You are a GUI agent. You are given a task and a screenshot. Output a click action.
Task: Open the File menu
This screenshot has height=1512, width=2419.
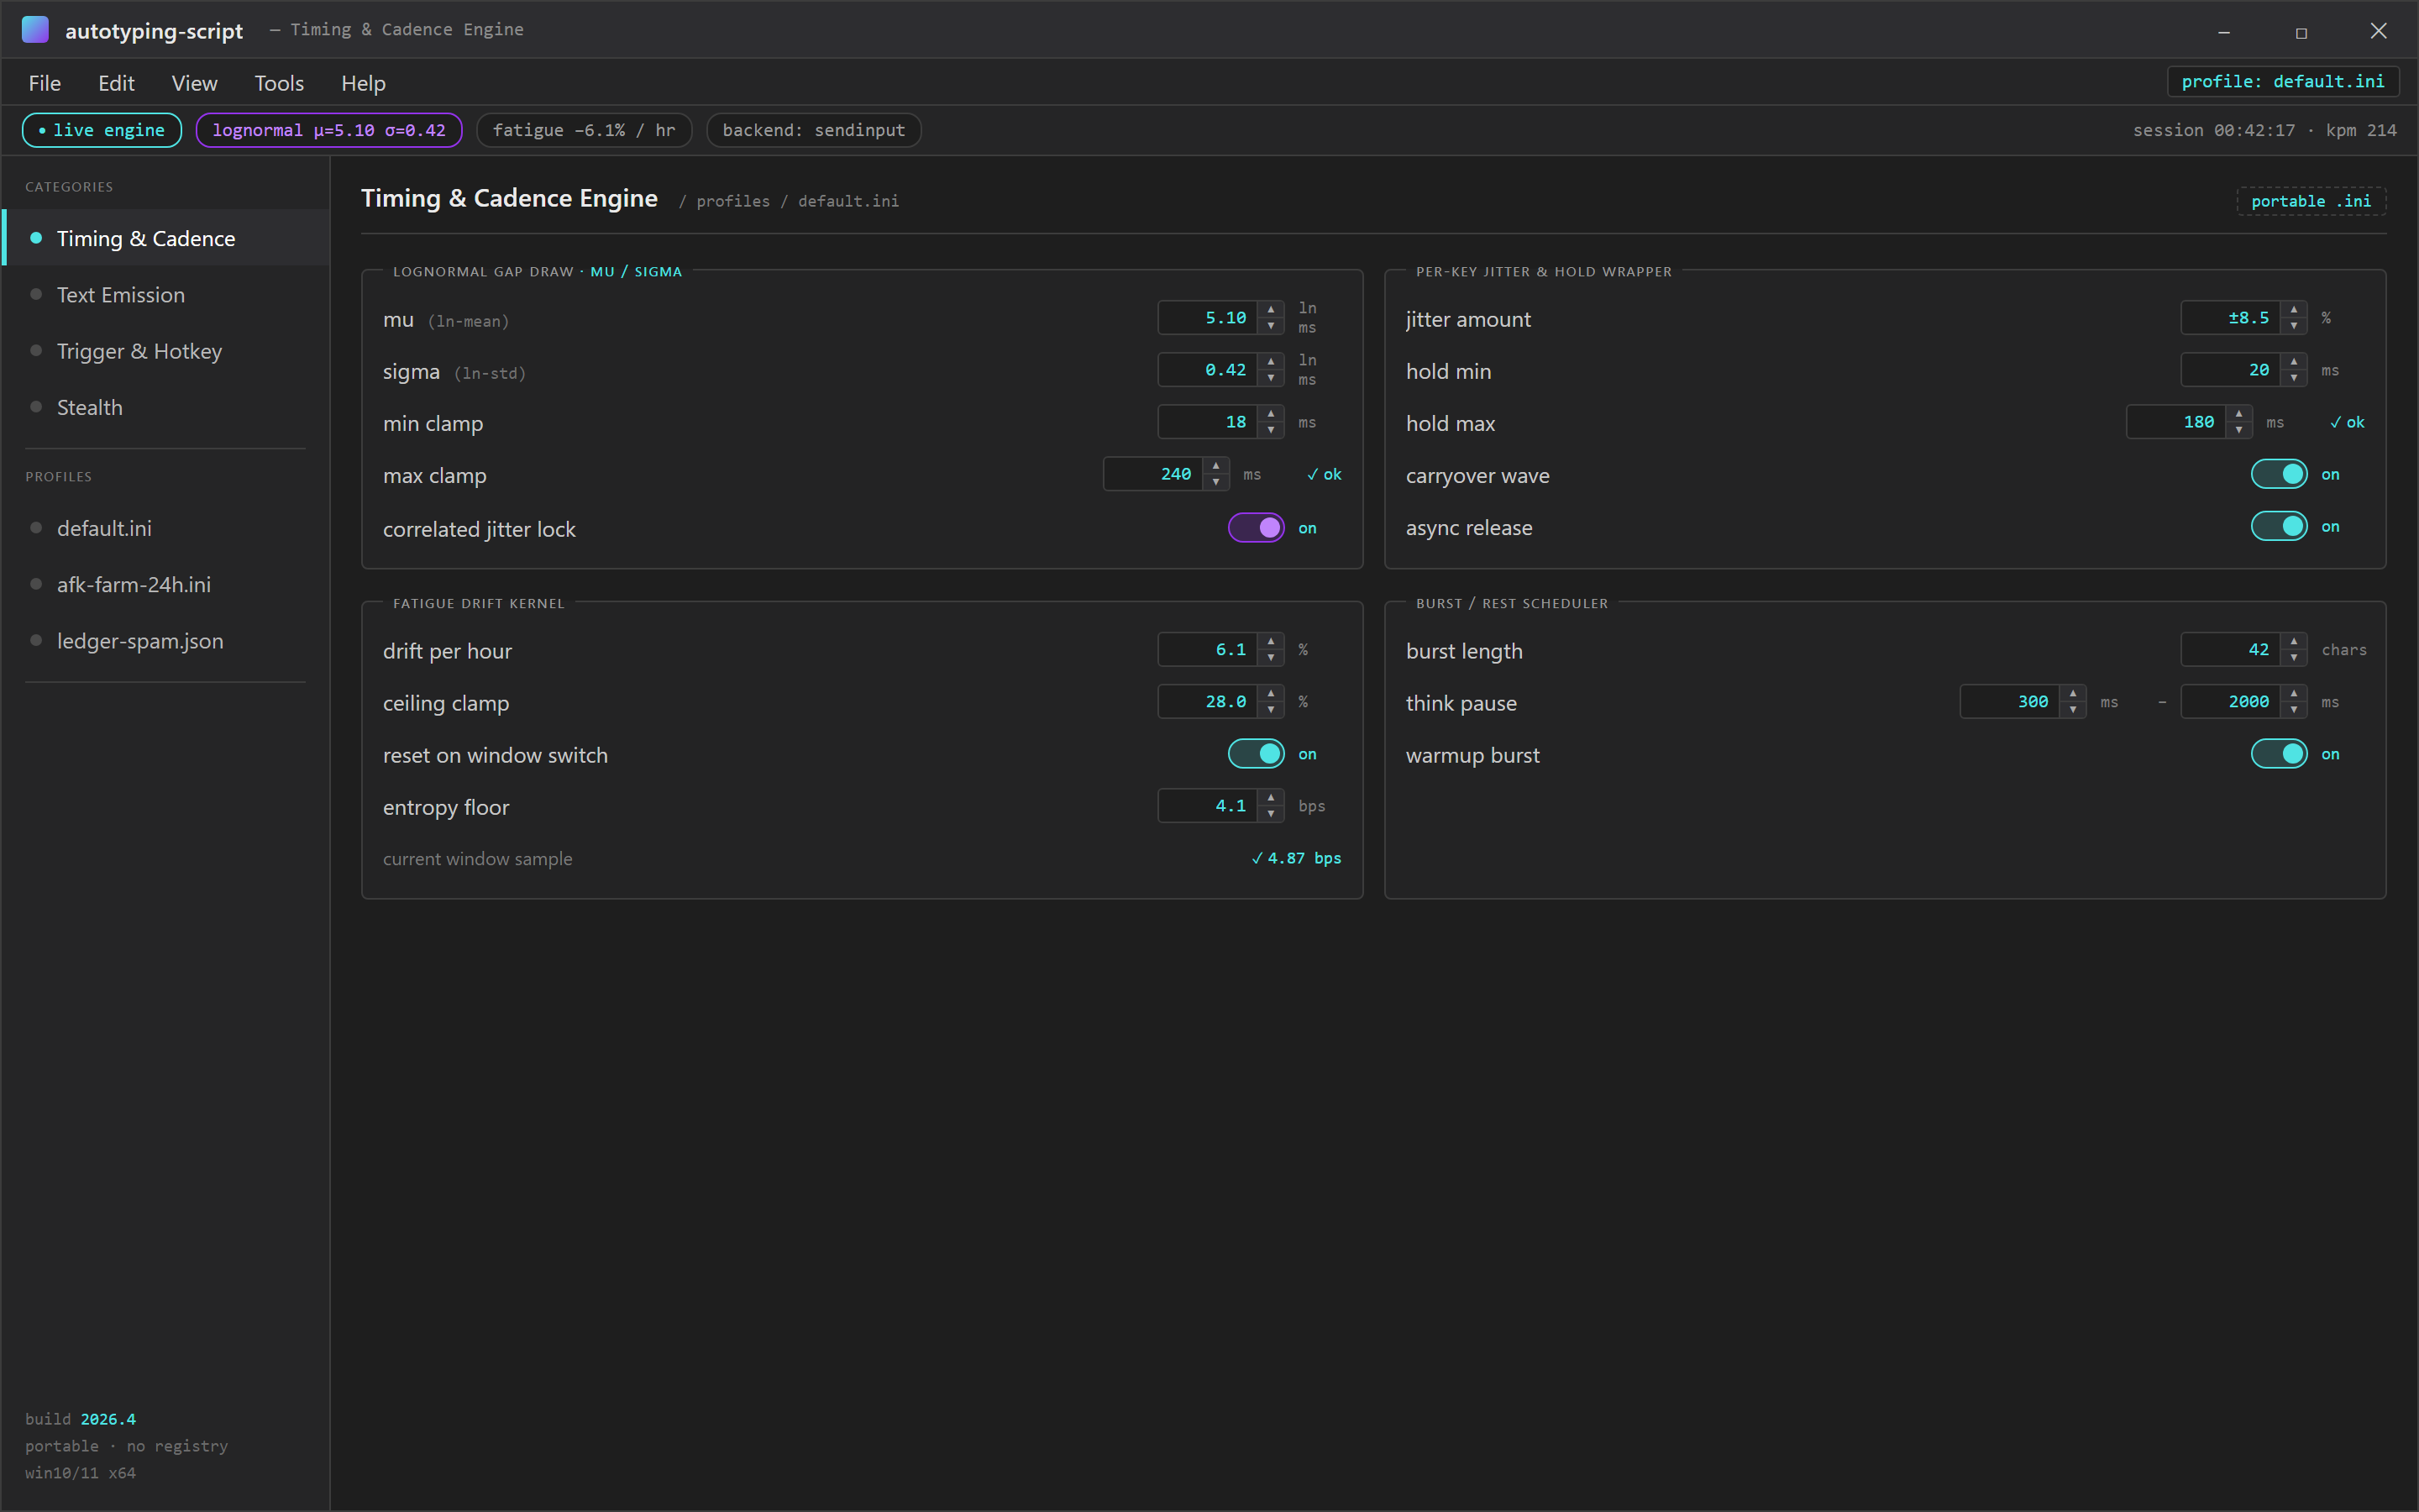[x=45, y=83]
